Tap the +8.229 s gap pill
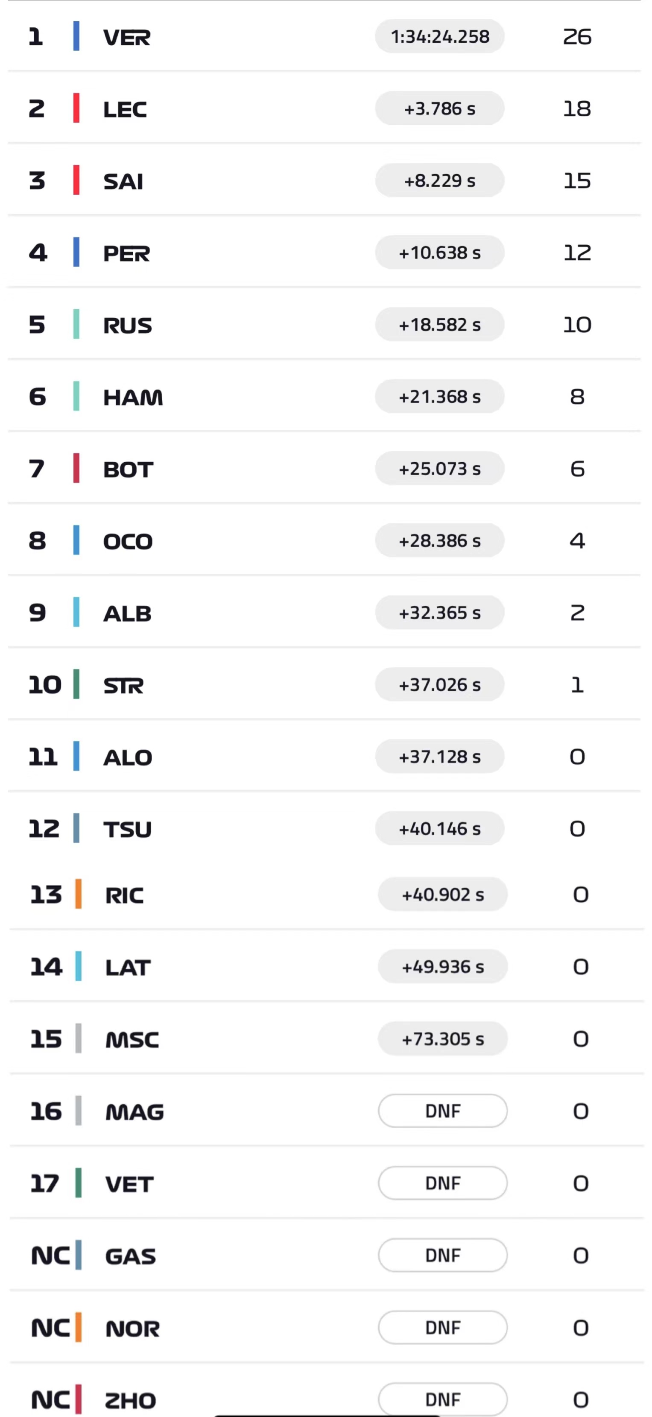This screenshot has height=1417, width=652. point(439,180)
